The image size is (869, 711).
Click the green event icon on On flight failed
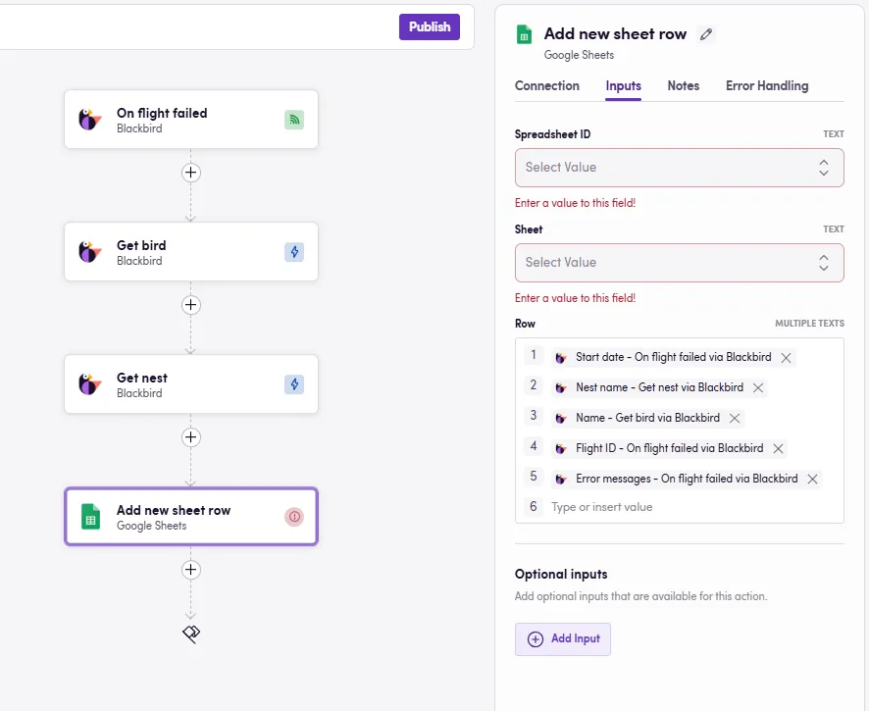294,120
